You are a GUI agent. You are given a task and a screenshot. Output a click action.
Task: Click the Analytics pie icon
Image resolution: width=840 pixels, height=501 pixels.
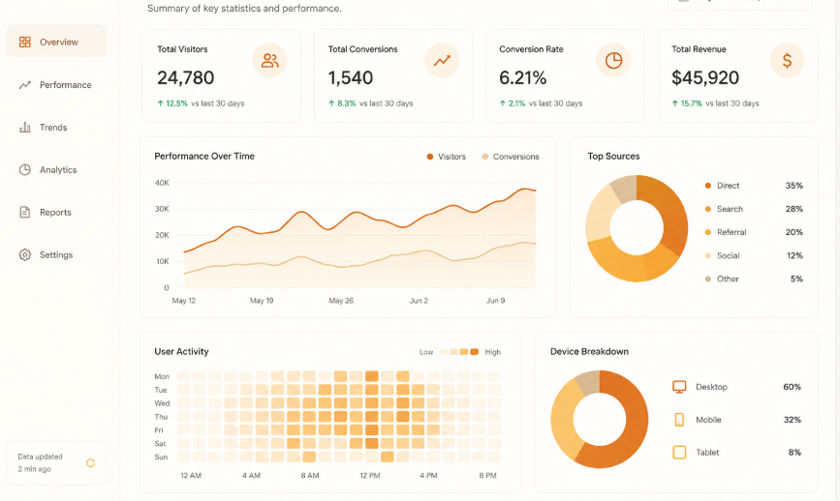click(24, 169)
